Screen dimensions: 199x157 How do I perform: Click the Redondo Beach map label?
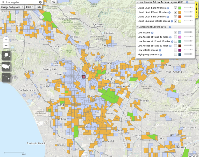click(x=36, y=143)
